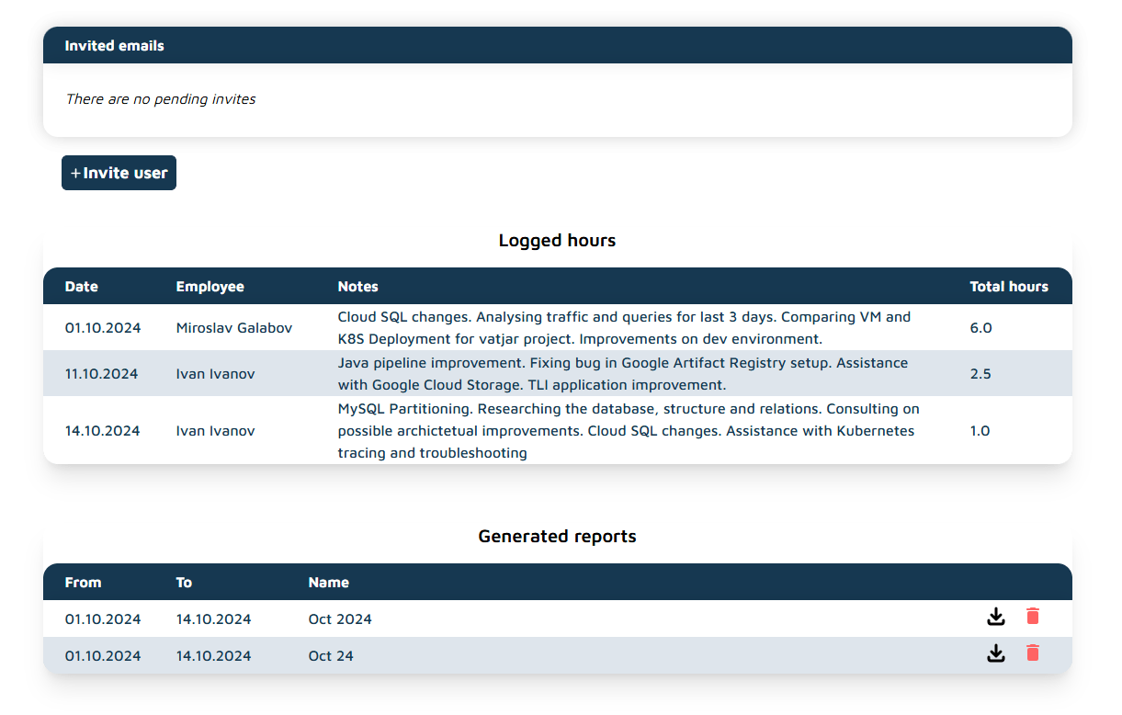Click the Name column header in reports
Image resolution: width=1122 pixels, height=715 pixels.
[x=328, y=583]
